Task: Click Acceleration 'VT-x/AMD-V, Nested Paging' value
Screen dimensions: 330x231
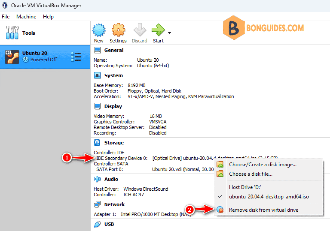Action: tap(180, 96)
